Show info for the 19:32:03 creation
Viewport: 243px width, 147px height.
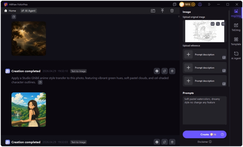tap(157, 142)
